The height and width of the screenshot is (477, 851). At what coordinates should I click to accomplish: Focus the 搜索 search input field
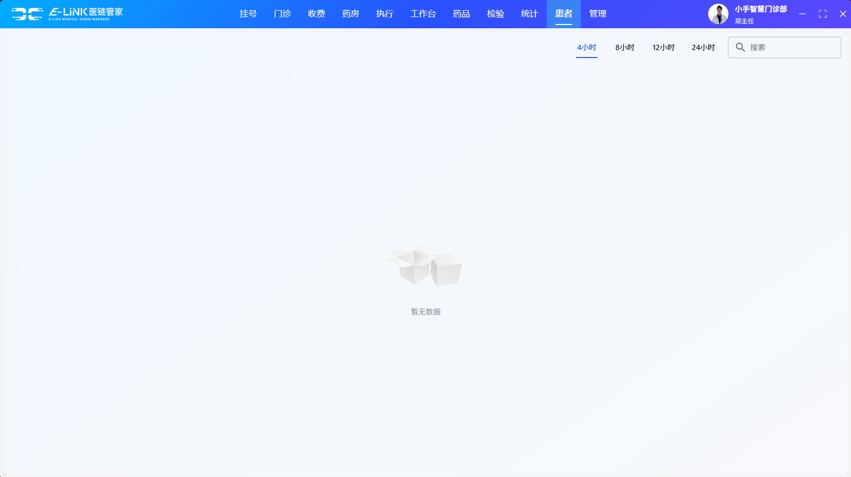791,47
